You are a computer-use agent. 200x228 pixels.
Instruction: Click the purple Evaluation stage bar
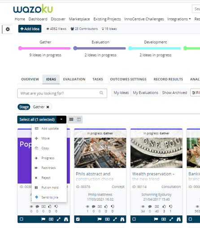coord(100,48)
